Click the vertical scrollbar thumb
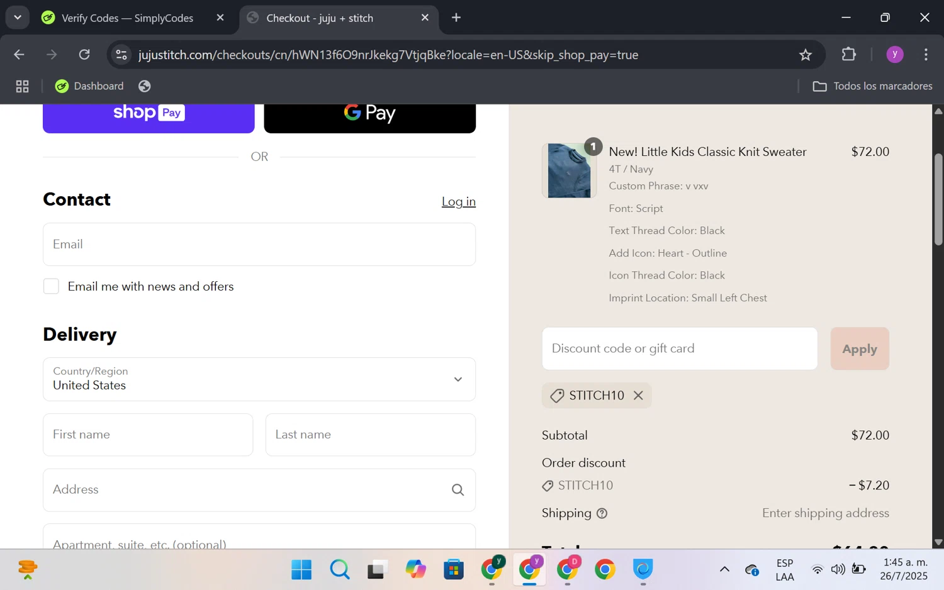The image size is (944, 590). pos(938,199)
